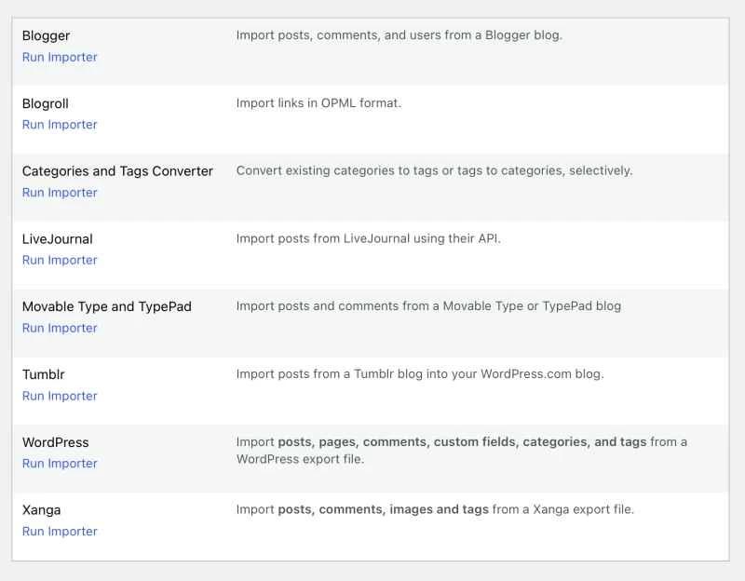Select the Movable Type and TypePad title
Viewport: 745px width, 581px height.
pyautogui.click(x=106, y=306)
